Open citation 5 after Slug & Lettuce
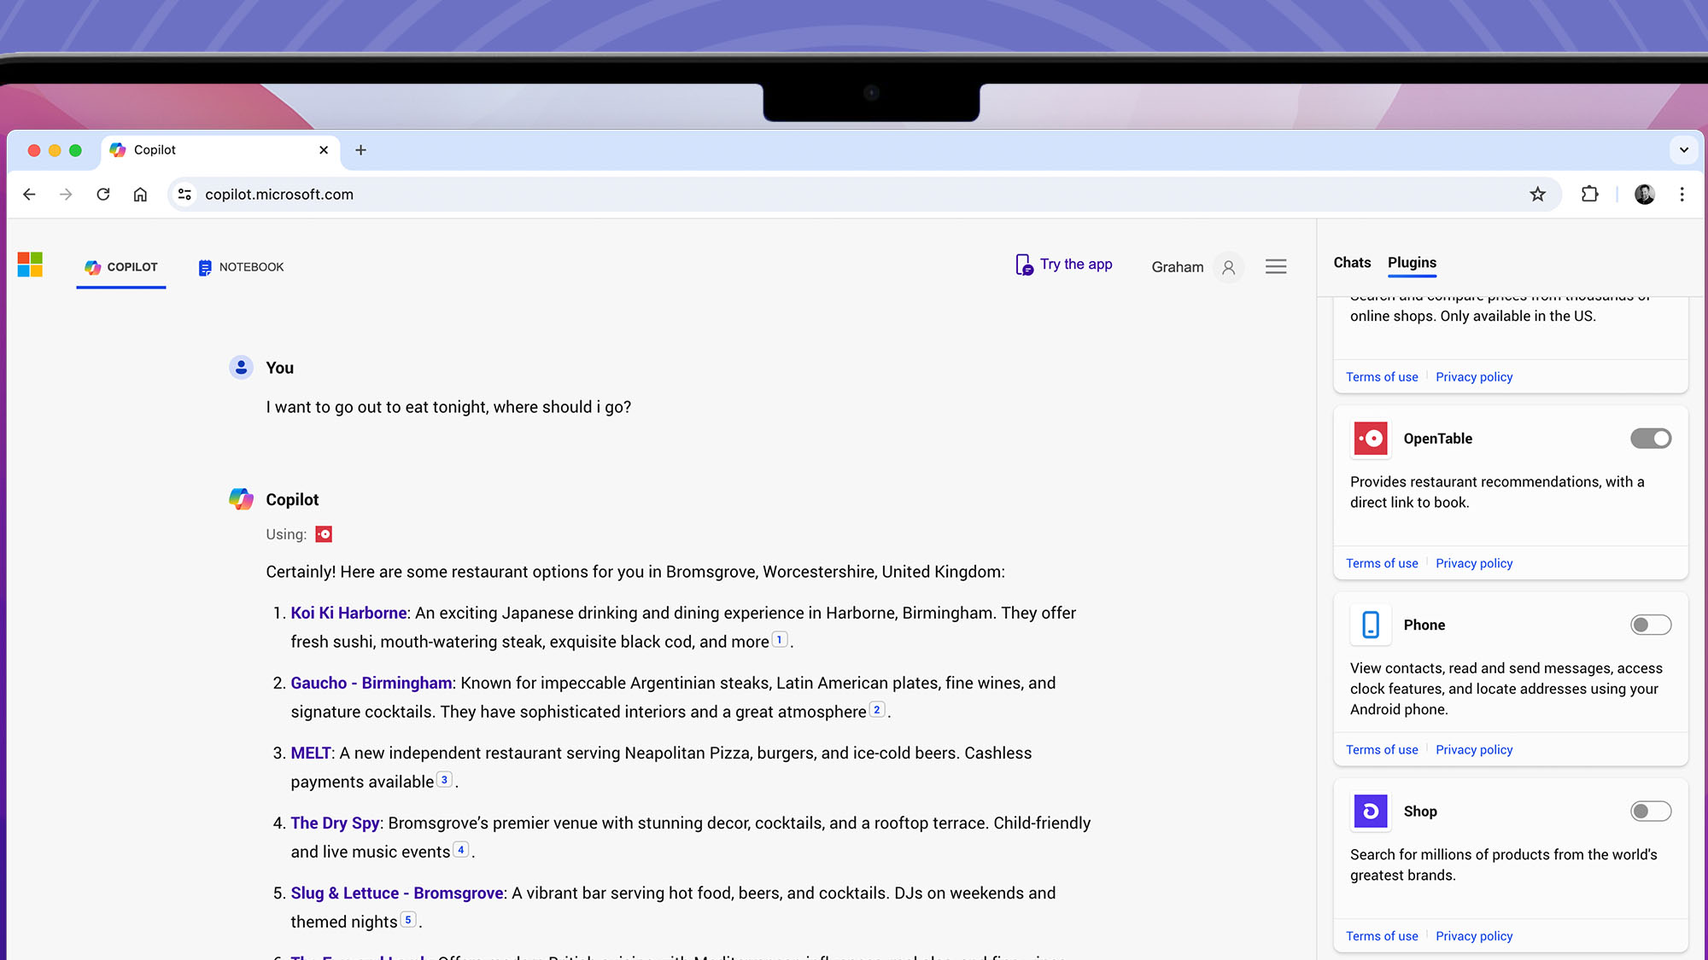1708x960 pixels. pyautogui.click(x=408, y=920)
